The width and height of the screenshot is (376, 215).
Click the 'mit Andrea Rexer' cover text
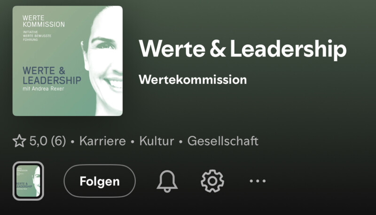(x=43, y=89)
